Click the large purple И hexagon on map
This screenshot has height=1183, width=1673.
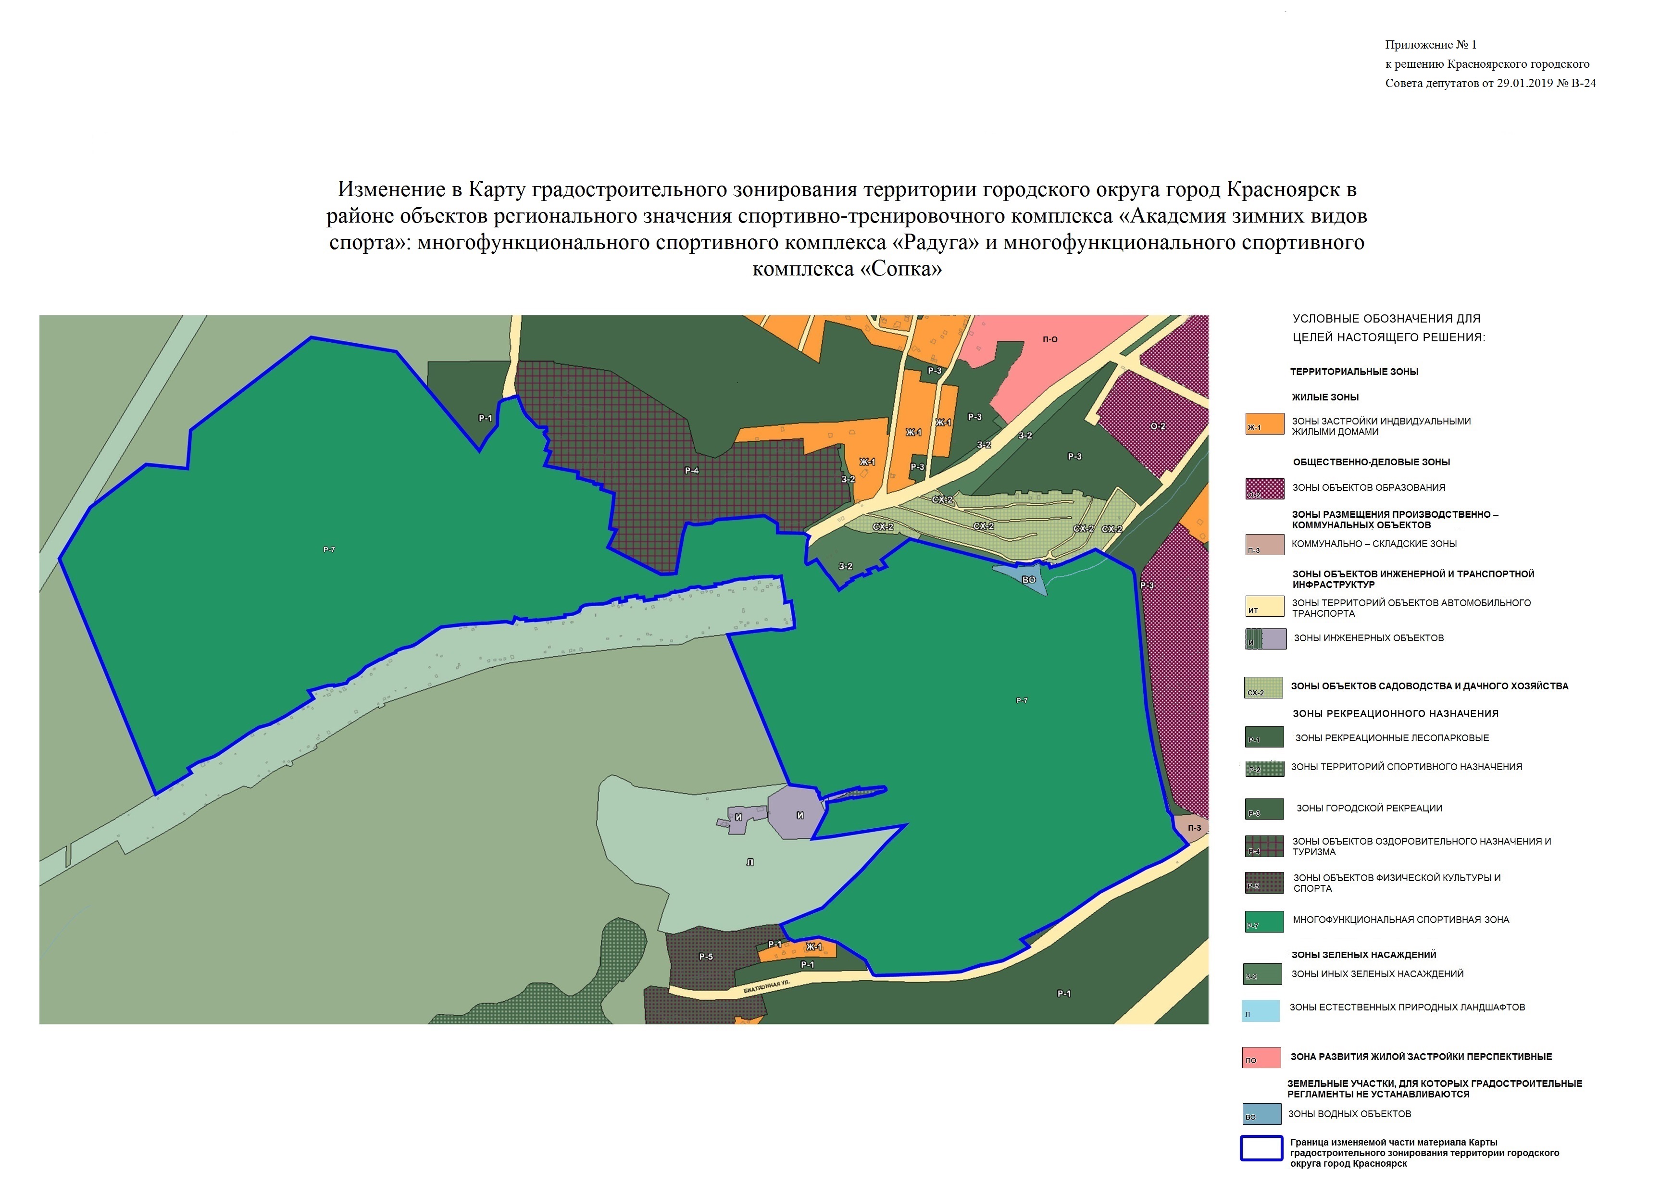click(796, 814)
